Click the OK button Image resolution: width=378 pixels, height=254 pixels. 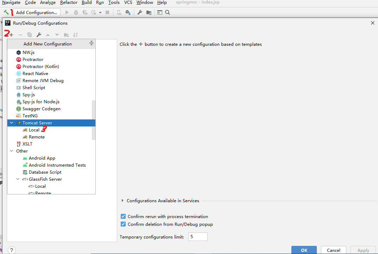(x=304, y=250)
